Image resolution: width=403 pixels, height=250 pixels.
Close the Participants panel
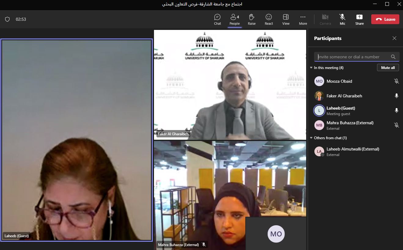click(x=394, y=38)
